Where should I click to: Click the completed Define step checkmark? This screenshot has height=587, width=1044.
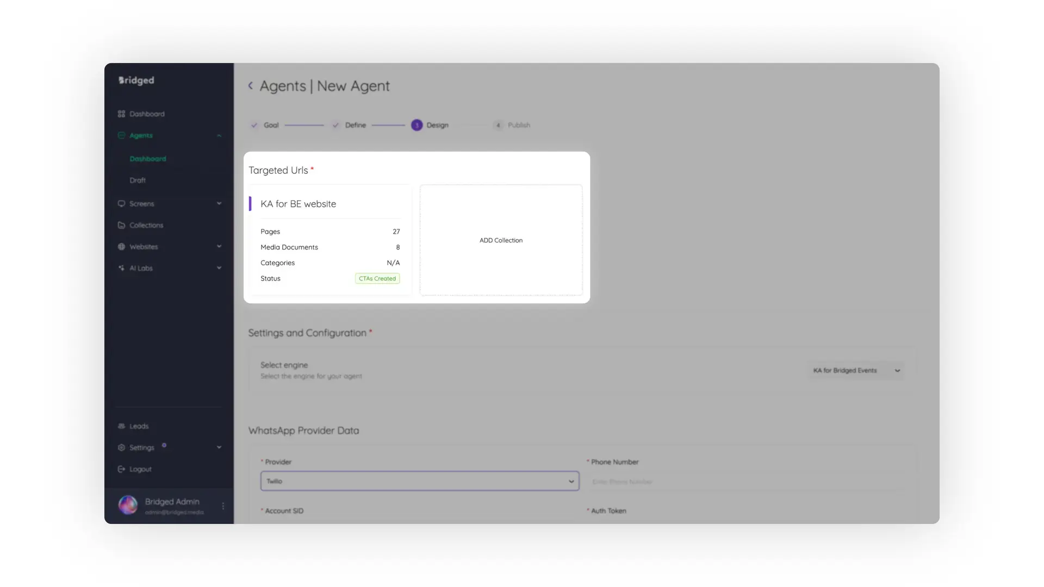335,125
